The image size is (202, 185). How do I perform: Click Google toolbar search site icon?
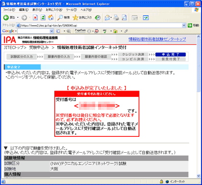click(x=69, y=31)
